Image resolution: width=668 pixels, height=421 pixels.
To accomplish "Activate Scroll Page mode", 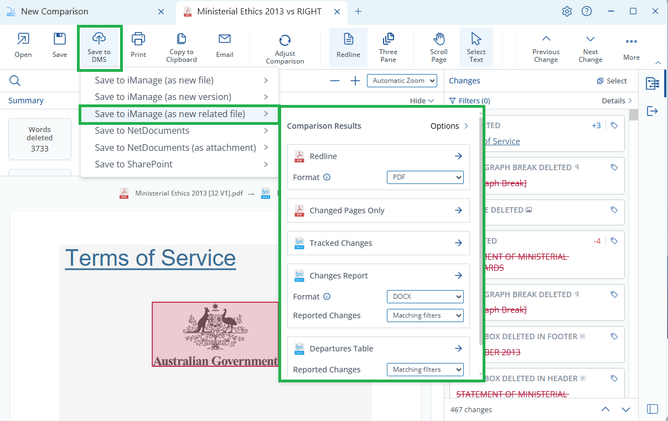I will tap(439, 48).
